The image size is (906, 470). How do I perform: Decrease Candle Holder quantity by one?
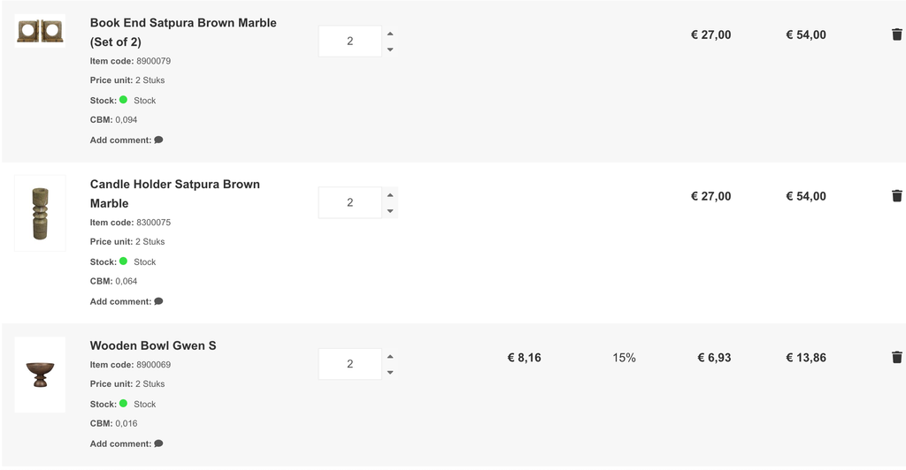[x=390, y=211]
